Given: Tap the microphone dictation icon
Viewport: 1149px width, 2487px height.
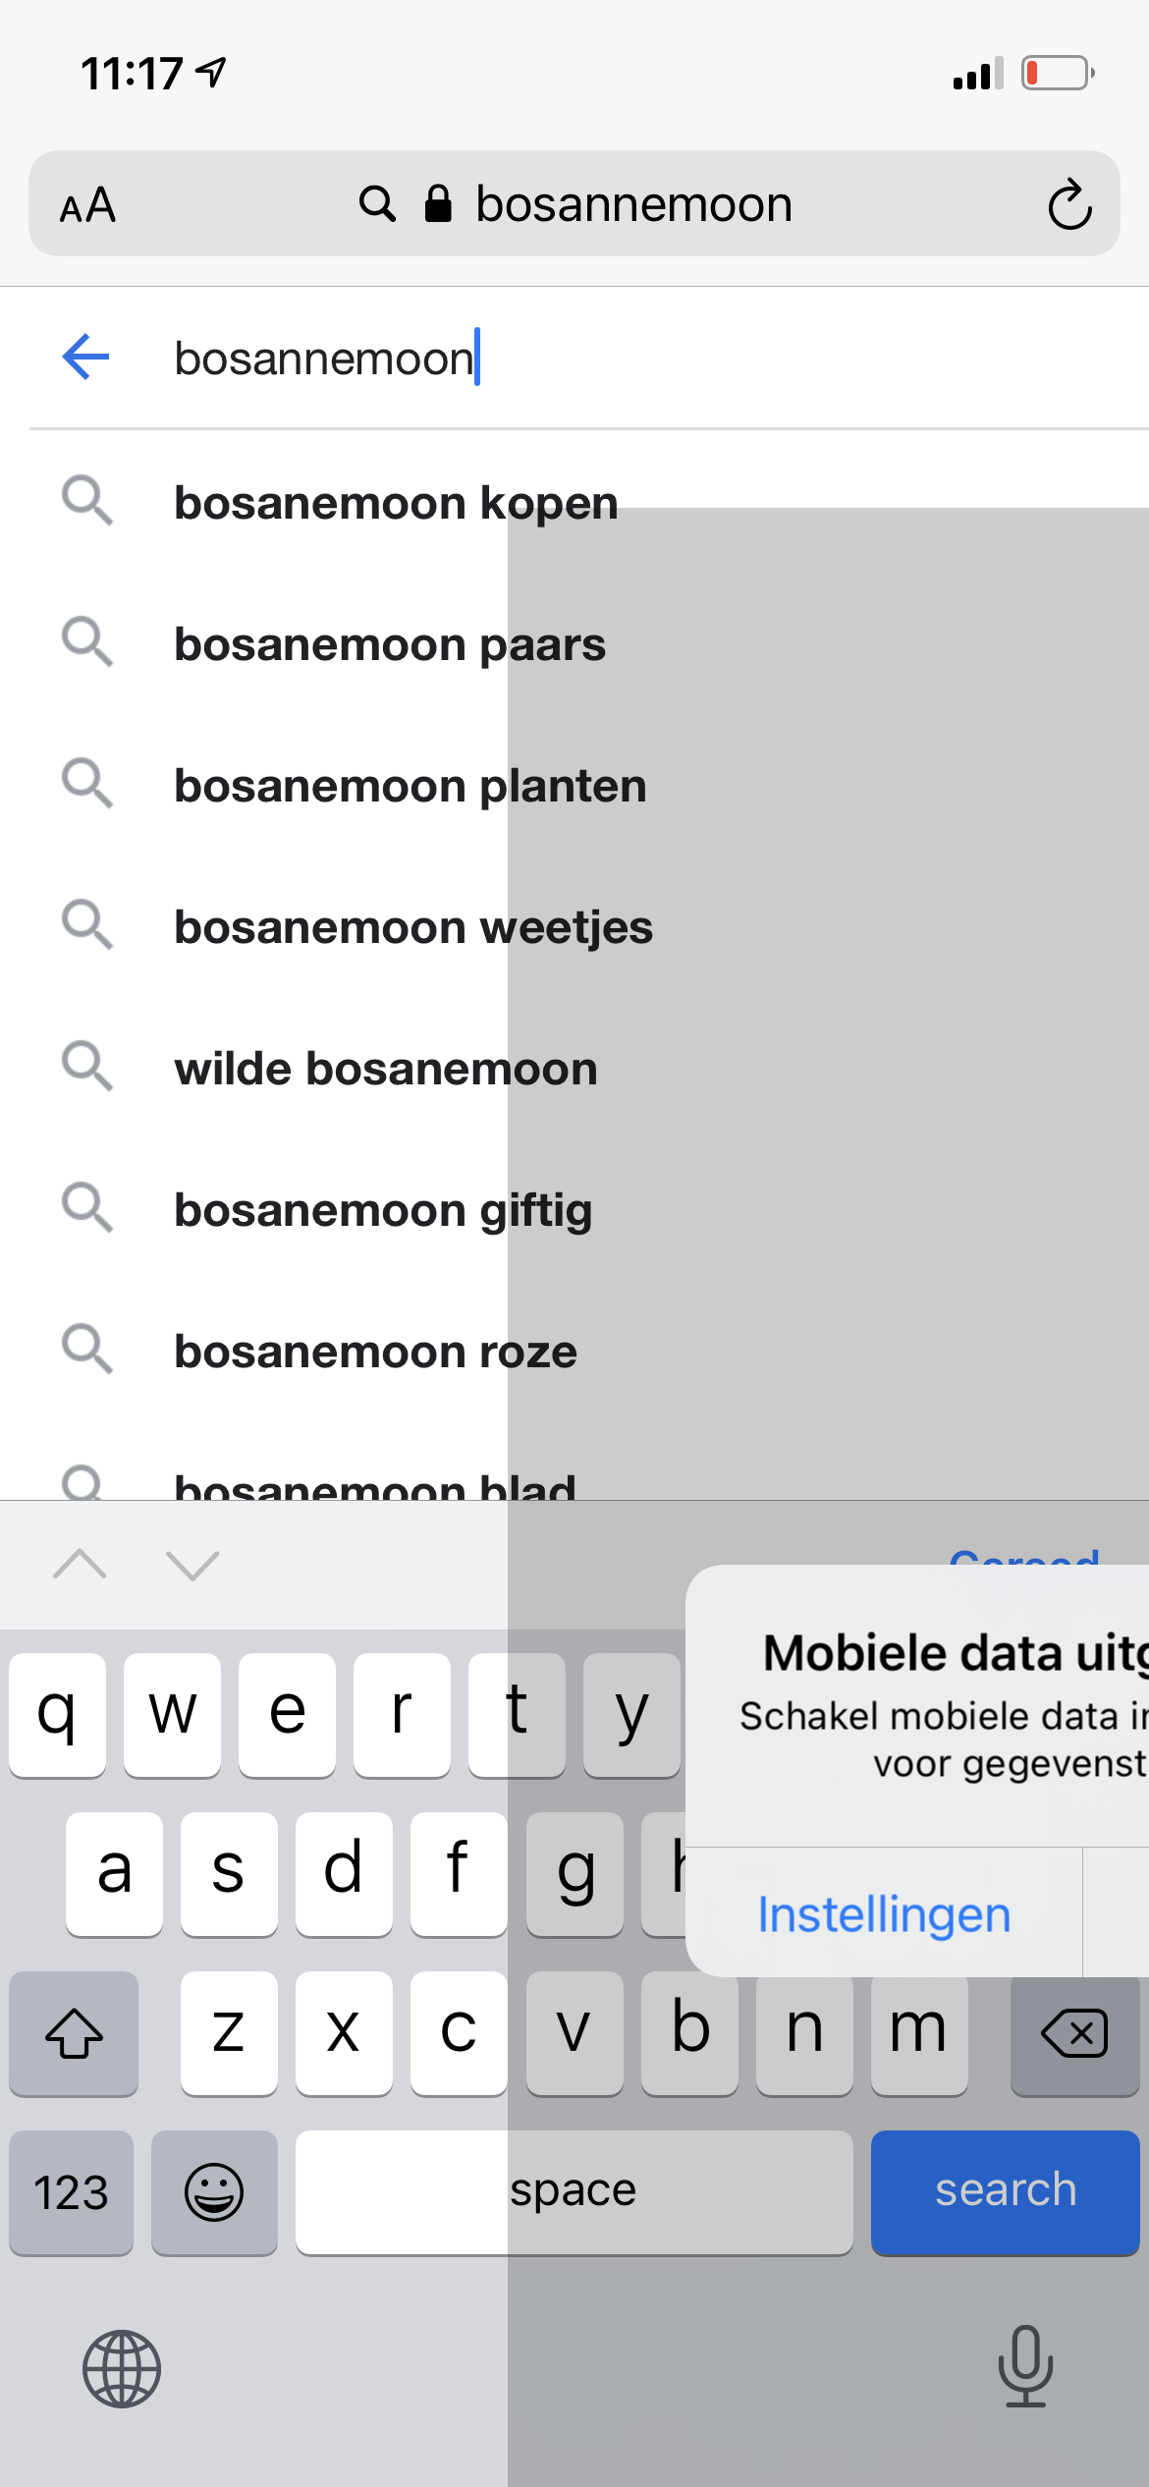Looking at the screenshot, I should pyautogui.click(x=1025, y=2366).
